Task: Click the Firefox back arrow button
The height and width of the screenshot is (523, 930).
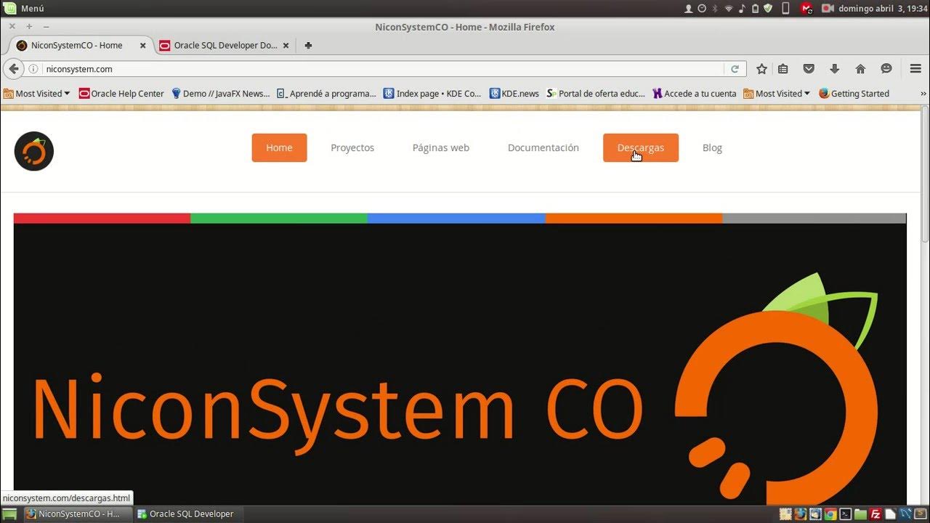Action: pos(14,69)
